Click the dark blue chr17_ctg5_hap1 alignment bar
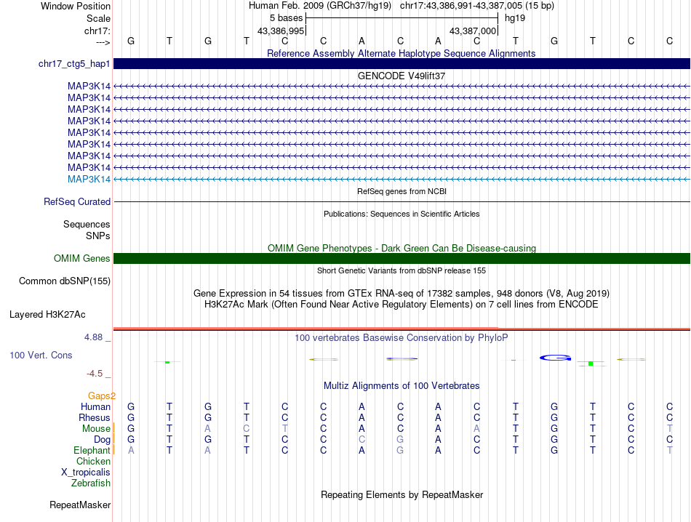Screen dimensions: 691x522 pyautogui.click(x=402, y=63)
